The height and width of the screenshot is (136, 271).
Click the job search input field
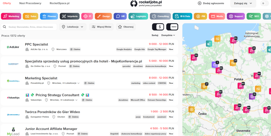[x=32, y=27]
